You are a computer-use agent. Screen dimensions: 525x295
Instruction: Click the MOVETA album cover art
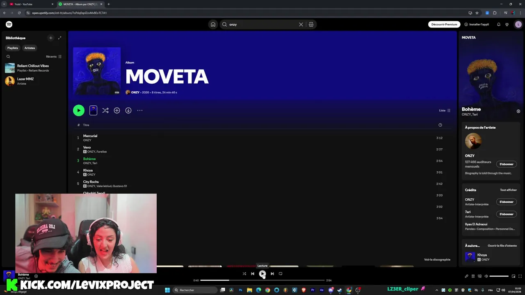[97, 71]
